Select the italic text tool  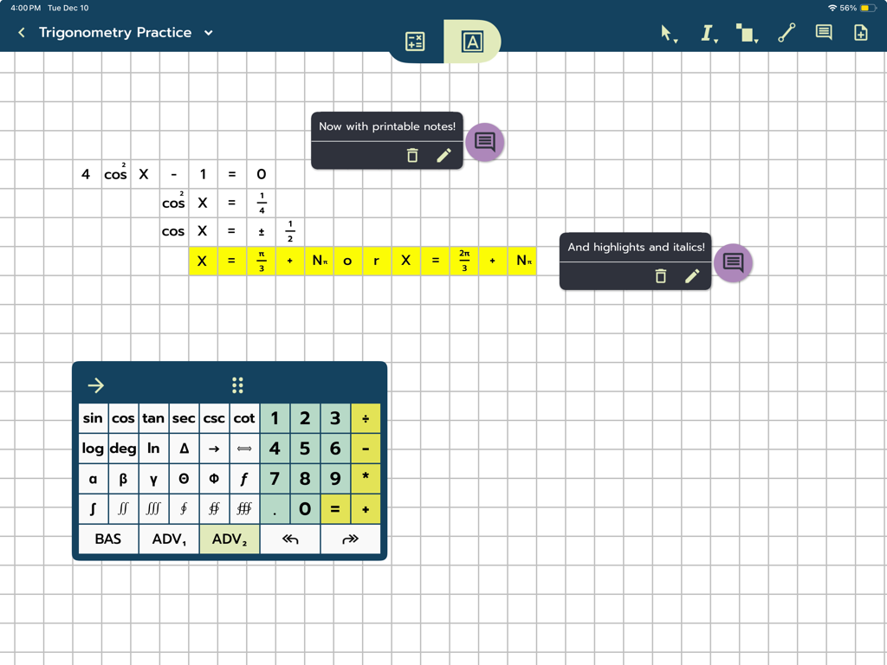[x=705, y=32]
